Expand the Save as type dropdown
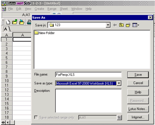 pyautogui.click(x=119, y=83)
